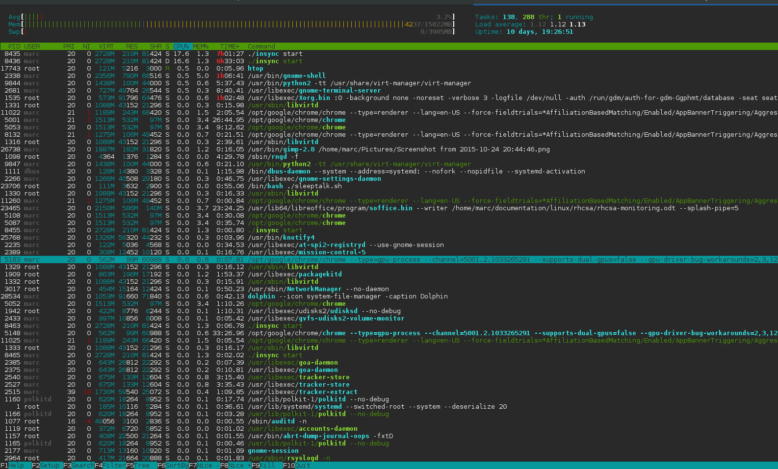
Task: Open F2 Setup in htop
Action: pyautogui.click(x=46, y=466)
